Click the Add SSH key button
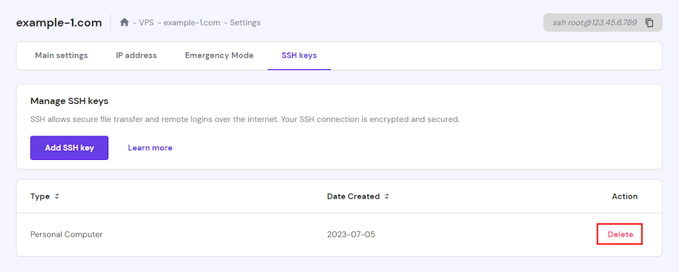The width and height of the screenshot is (679, 272). pos(69,148)
